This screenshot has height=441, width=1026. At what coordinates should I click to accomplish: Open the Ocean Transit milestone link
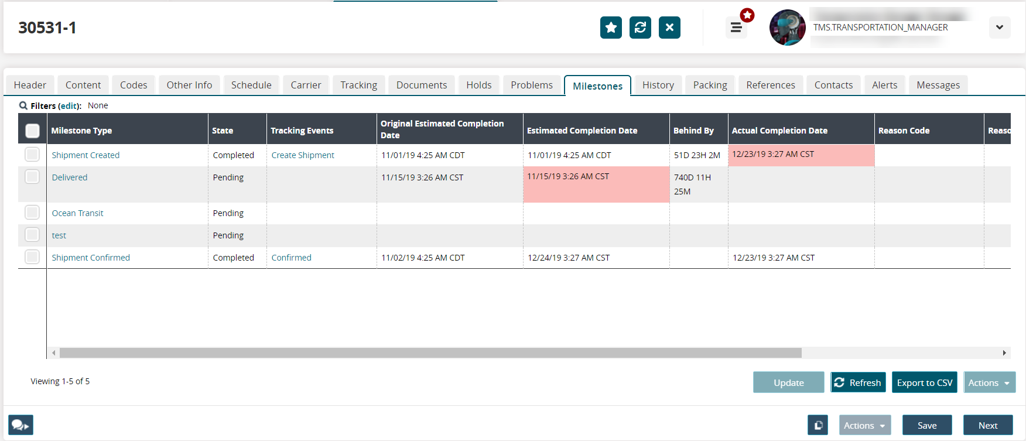[77, 213]
